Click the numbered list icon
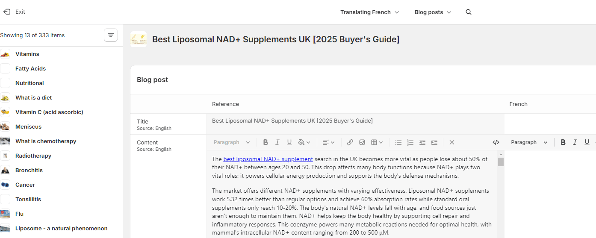 tap(410, 142)
